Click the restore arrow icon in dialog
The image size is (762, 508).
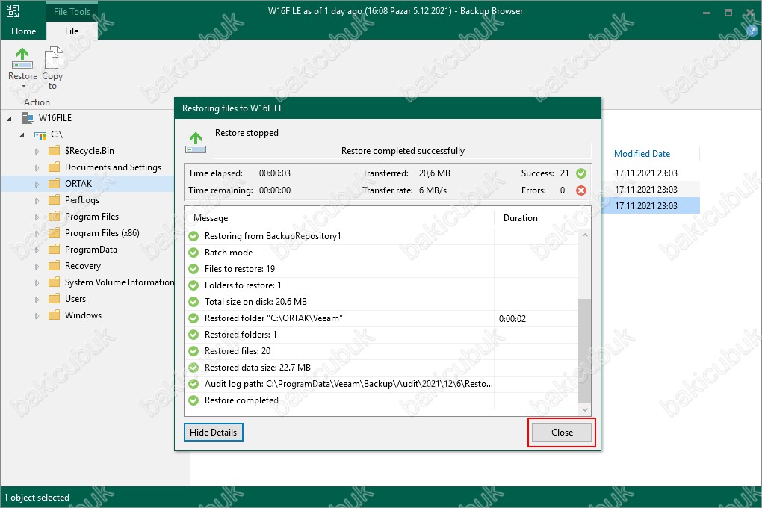tap(196, 143)
